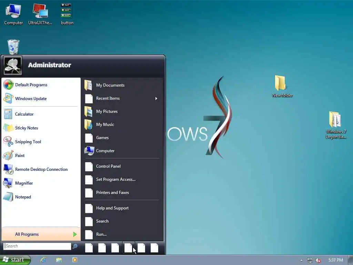This screenshot has width=353, height=265.
Task: Expand All Programs list
Action: (x=41, y=234)
